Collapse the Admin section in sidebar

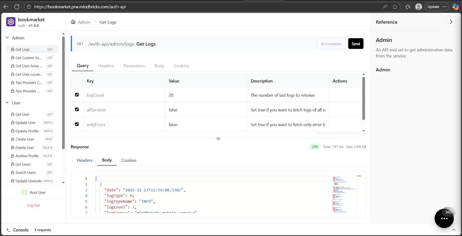point(7,38)
